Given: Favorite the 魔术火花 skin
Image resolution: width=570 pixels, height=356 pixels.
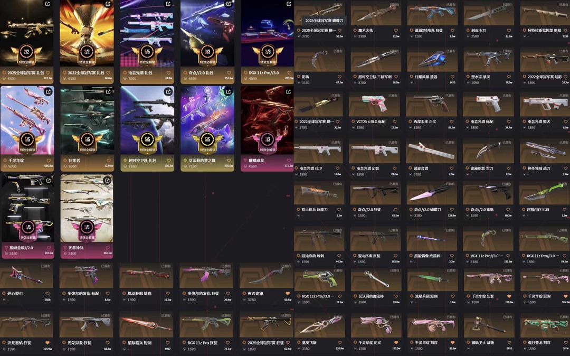Looking at the screenshot, I should point(396,31).
